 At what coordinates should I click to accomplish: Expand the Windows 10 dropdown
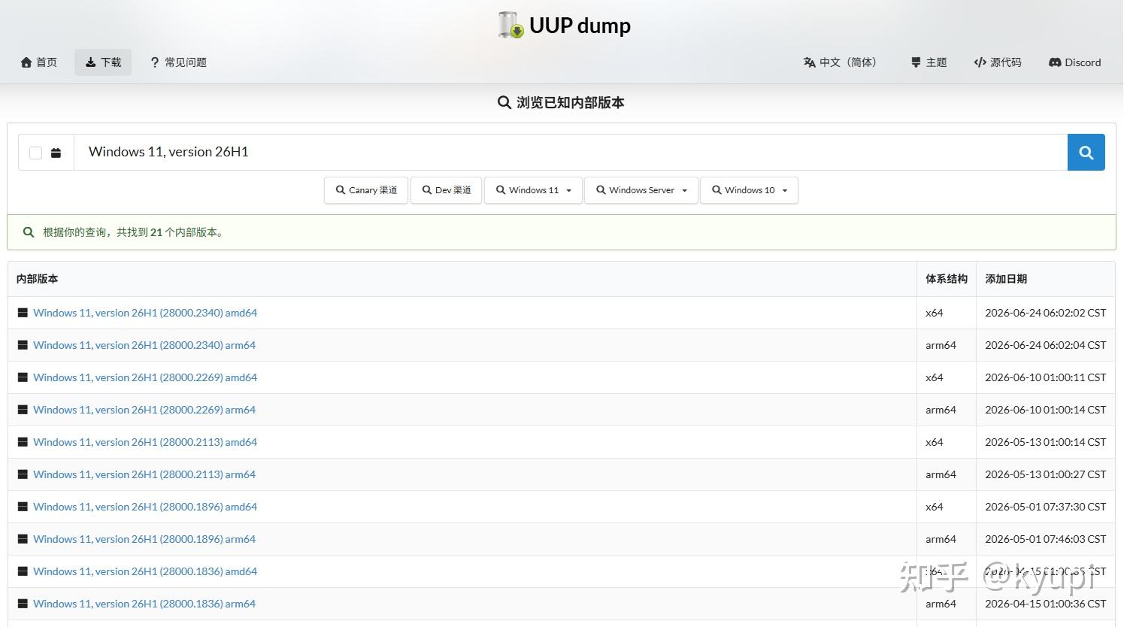point(750,190)
